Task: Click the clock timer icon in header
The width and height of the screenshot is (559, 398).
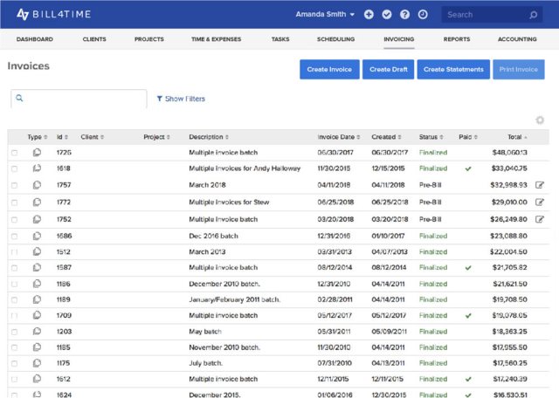Action: (423, 15)
